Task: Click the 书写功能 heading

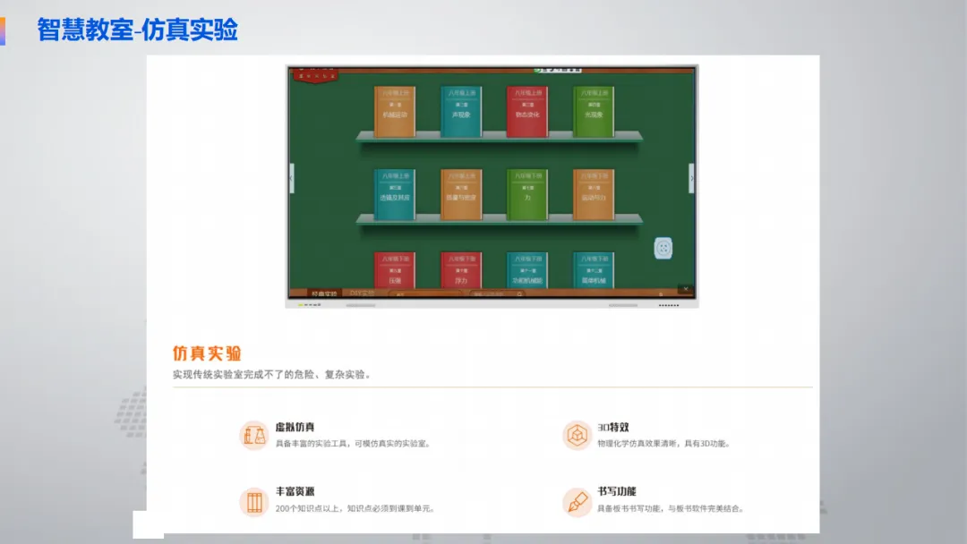Action: [x=617, y=491]
